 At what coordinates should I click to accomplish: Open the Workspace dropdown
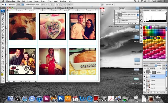109,4
